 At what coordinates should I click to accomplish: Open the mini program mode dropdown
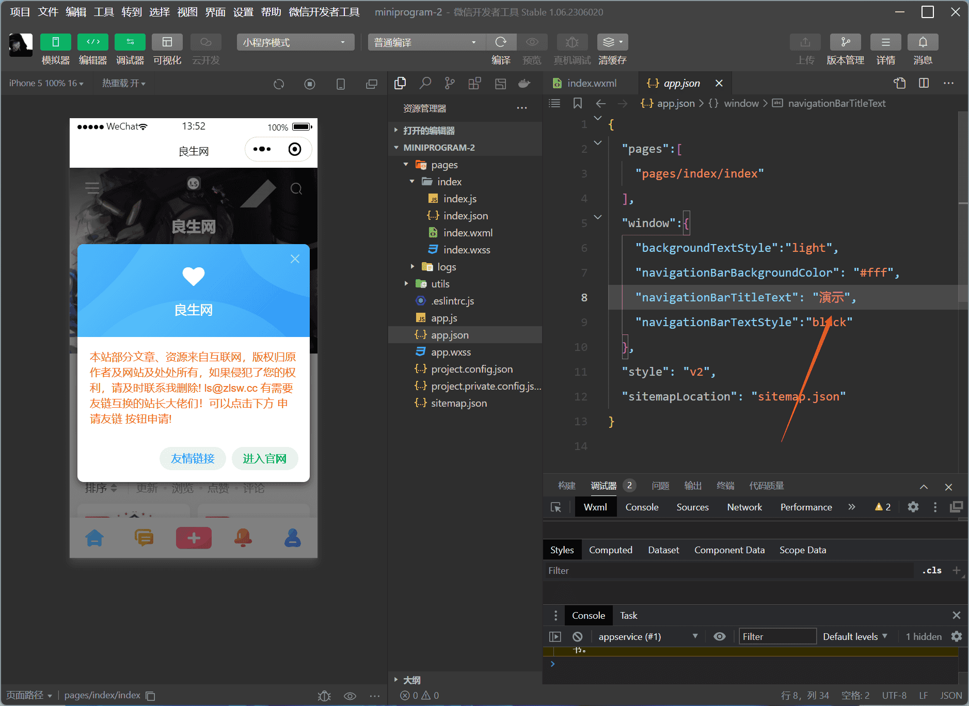click(295, 42)
